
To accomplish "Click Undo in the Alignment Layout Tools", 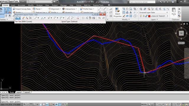I will point(99,18).
